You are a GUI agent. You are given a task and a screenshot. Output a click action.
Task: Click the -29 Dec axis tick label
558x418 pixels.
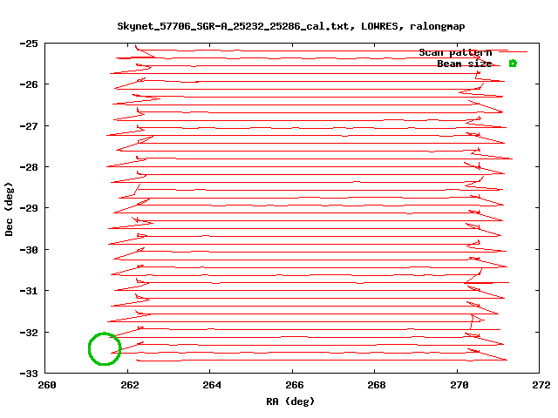(x=29, y=208)
